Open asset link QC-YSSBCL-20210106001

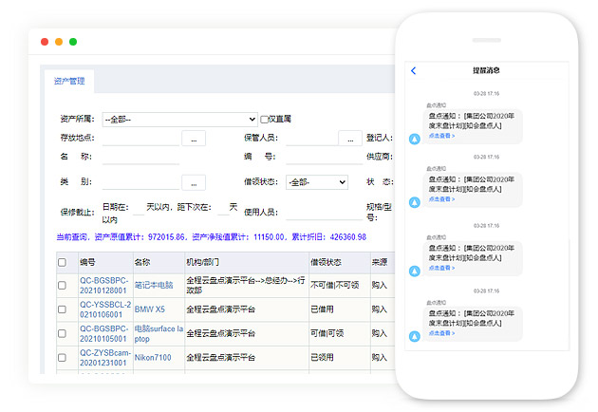105,309
